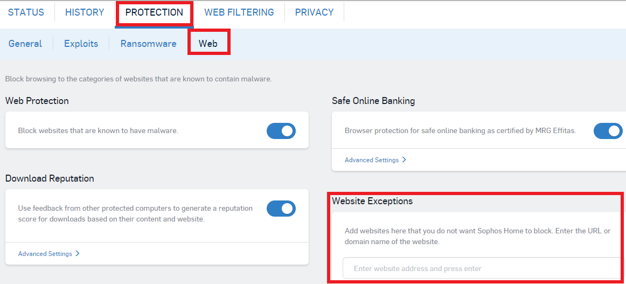
Task: Open the Exploits sub-tab
Action: [x=81, y=44]
